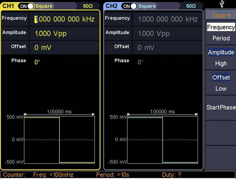Click the Square title in side menu
This screenshot has height=179, width=236.
point(221,15)
